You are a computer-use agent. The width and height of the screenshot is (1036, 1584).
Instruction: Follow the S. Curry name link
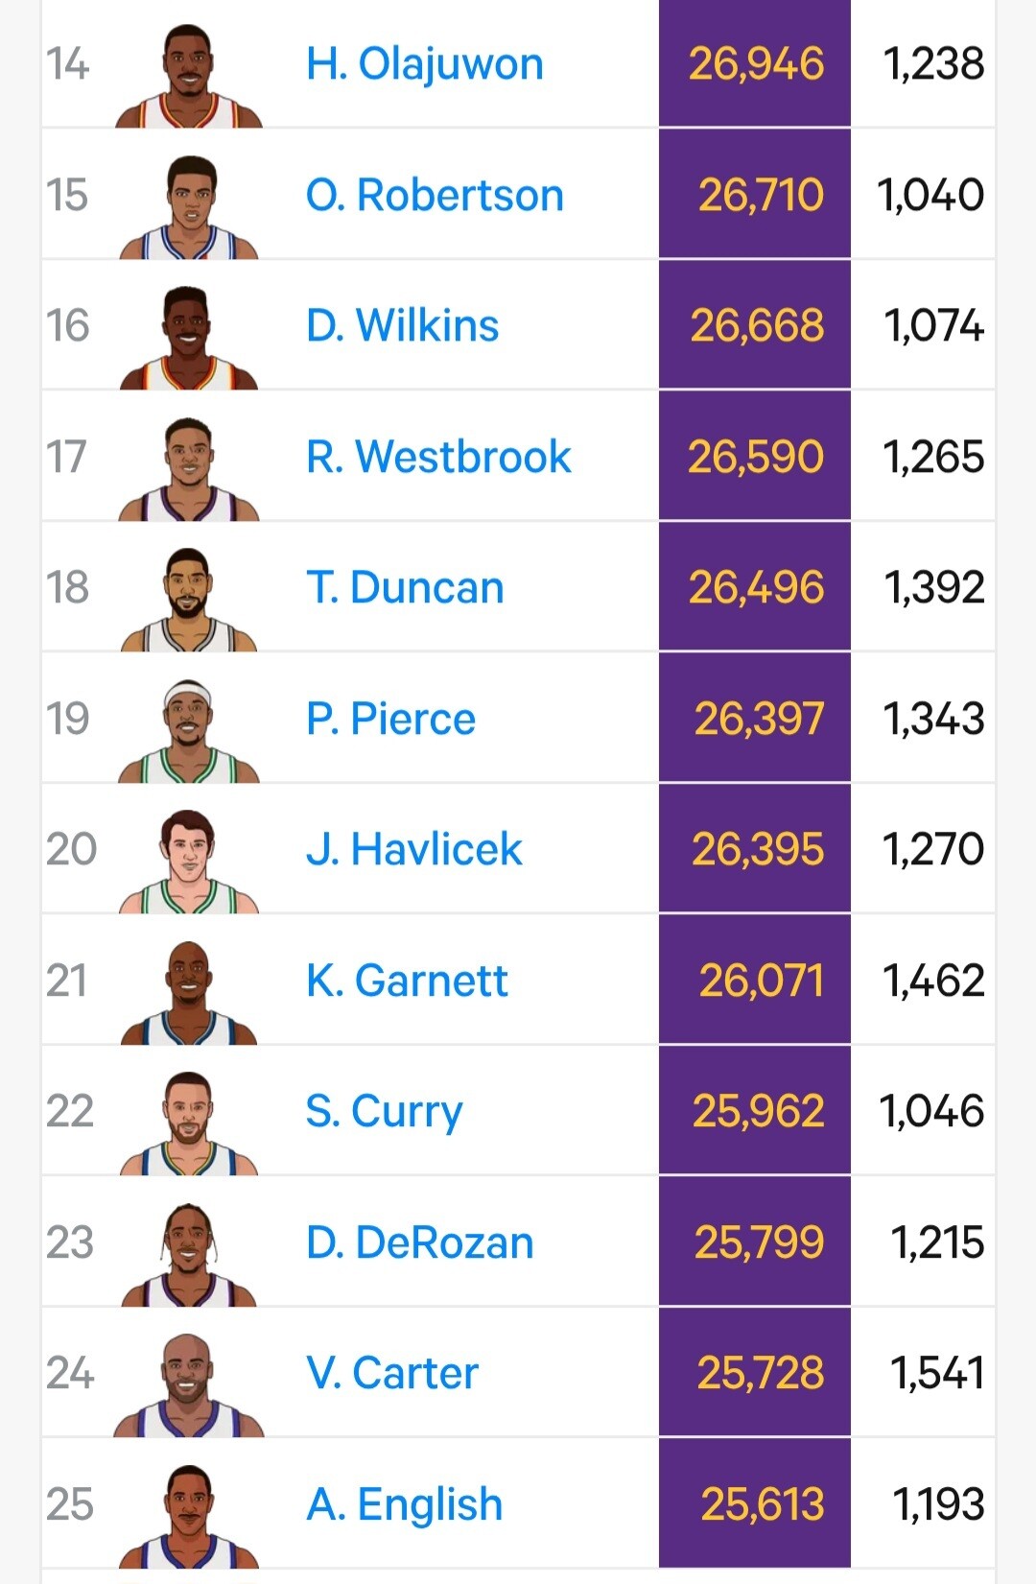pos(384,1111)
